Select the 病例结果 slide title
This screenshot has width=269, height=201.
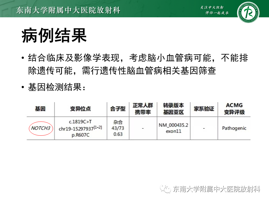54,35
